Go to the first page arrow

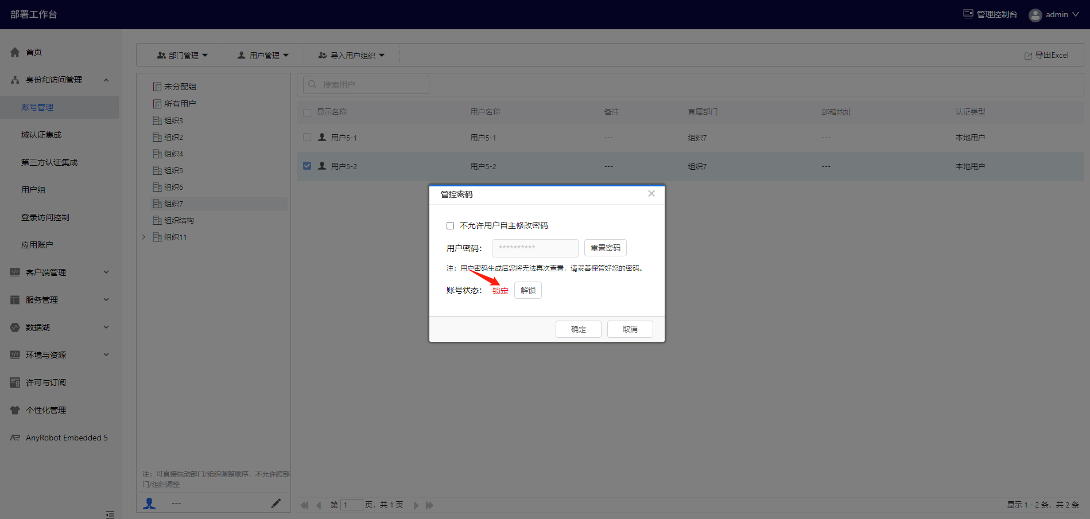pyautogui.click(x=305, y=505)
